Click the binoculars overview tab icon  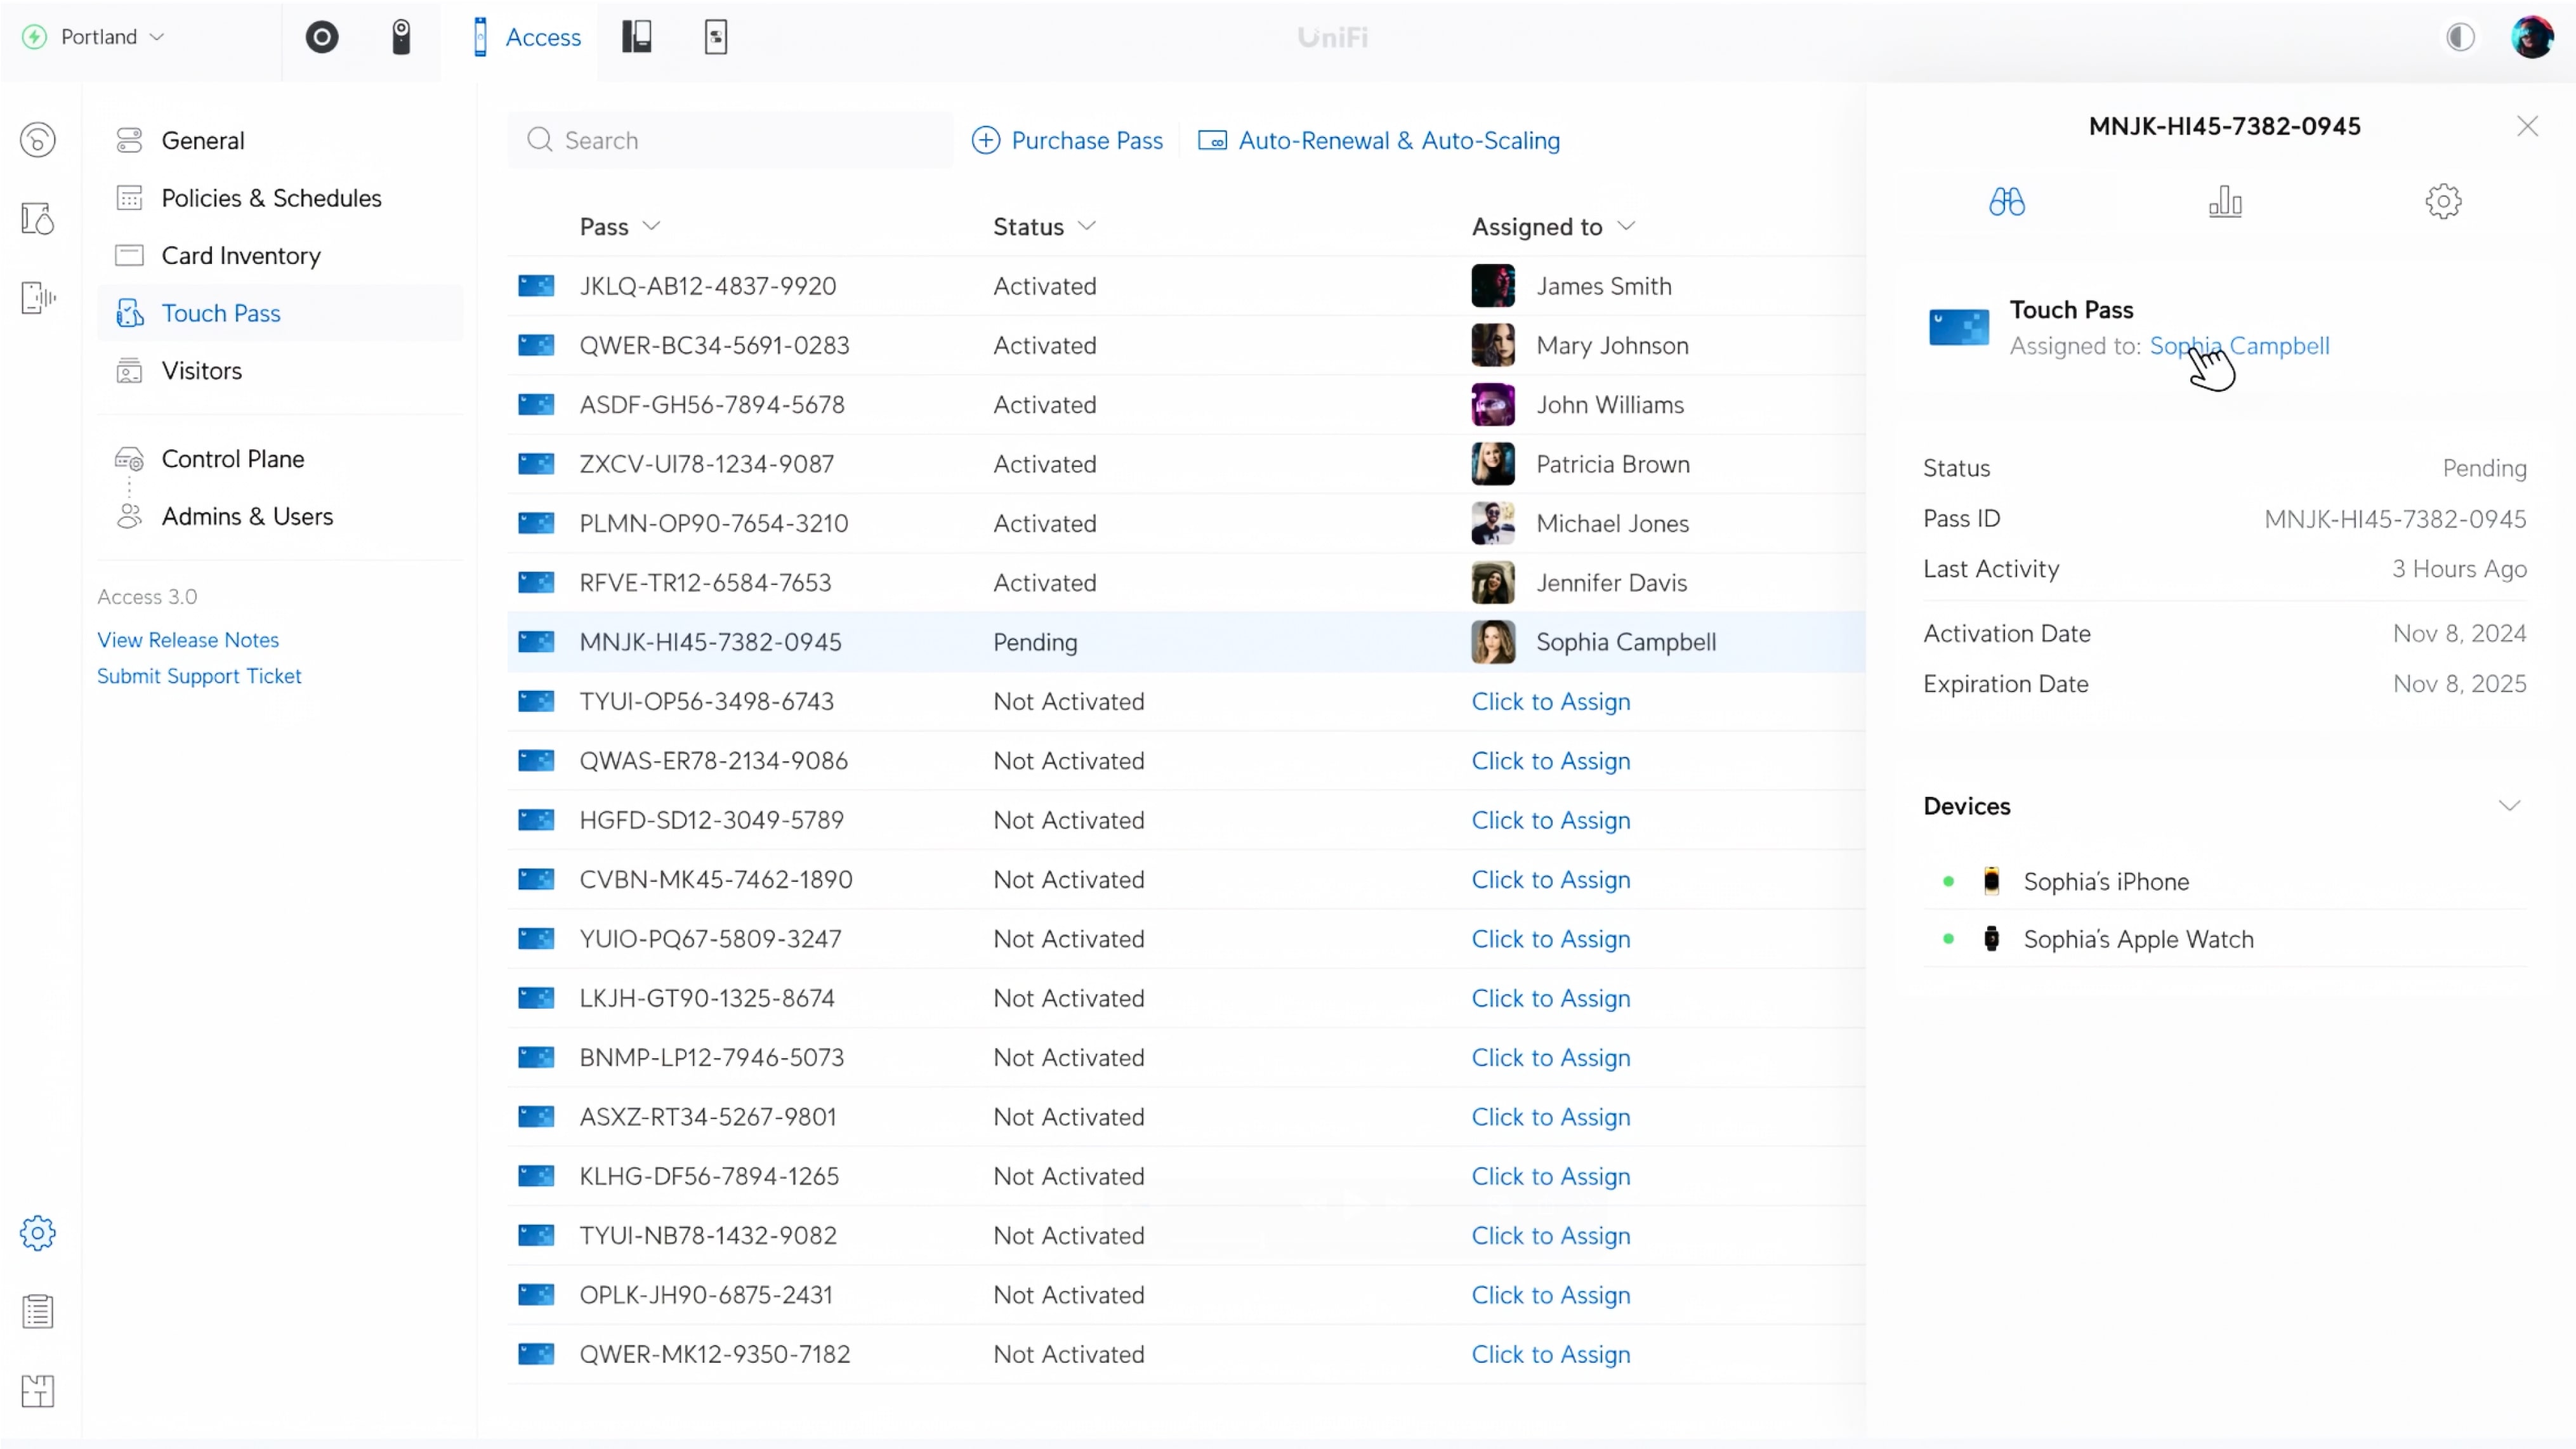pos(2006,202)
